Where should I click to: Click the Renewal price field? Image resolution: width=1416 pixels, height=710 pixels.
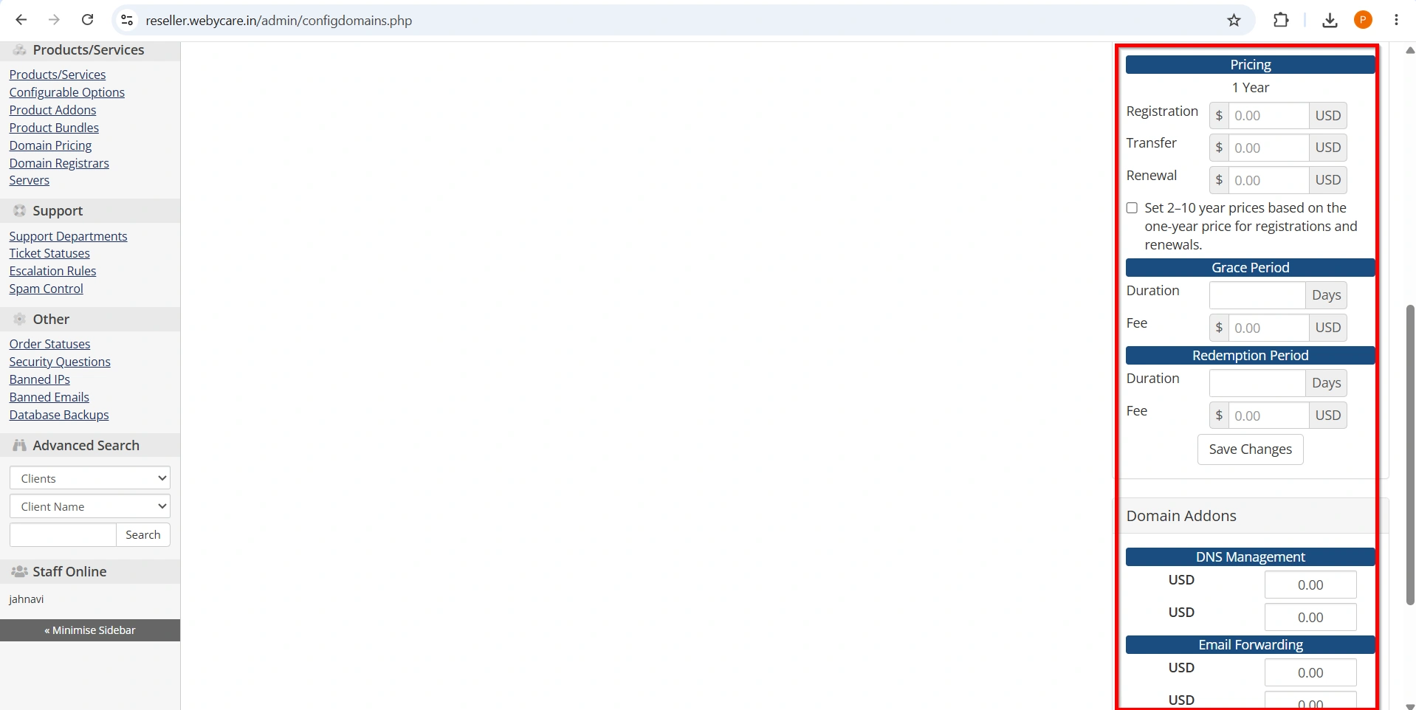click(1268, 180)
